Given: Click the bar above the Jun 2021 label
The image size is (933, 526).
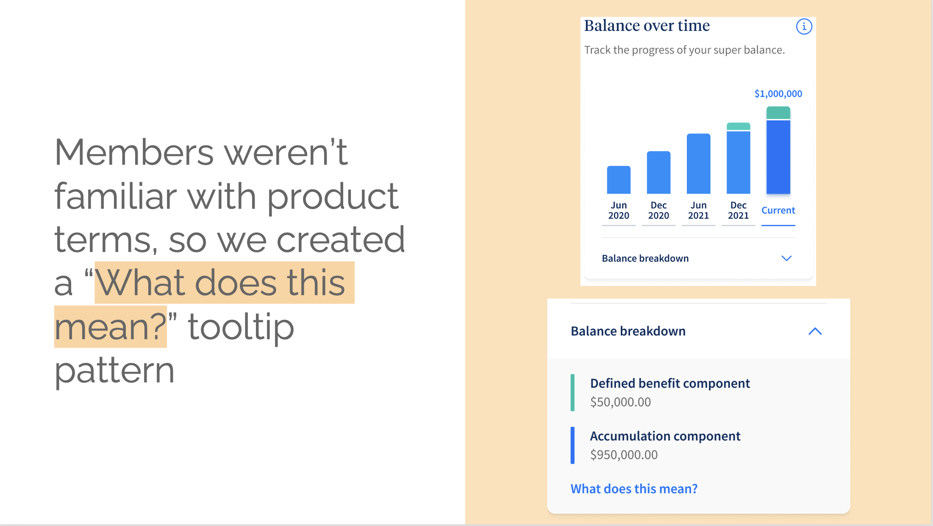Looking at the screenshot, I should click(x=698, y=164).
